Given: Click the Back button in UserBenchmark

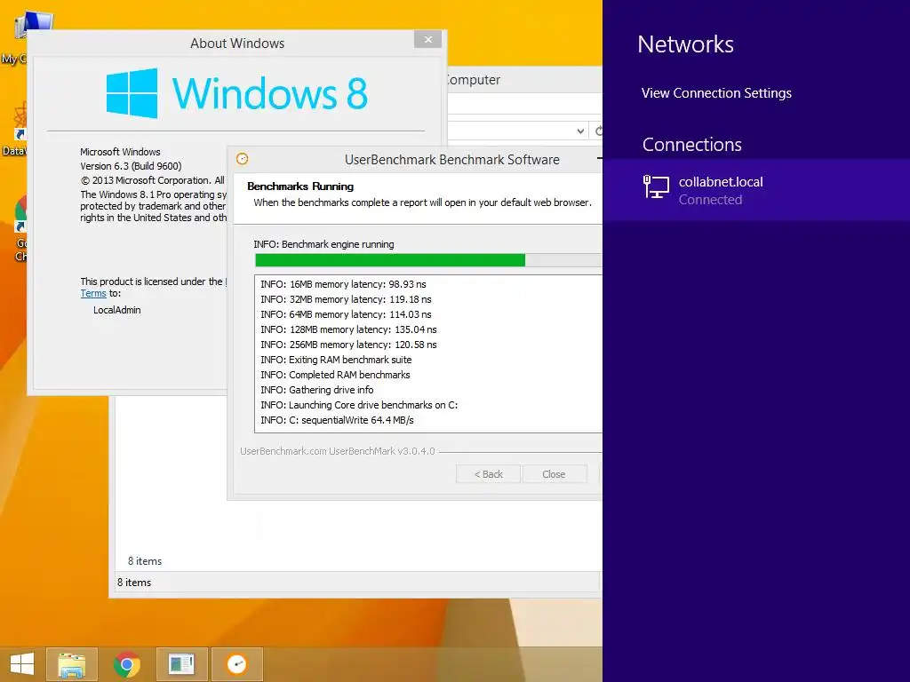Looking at the screenshot, I should tap(488, 474).
